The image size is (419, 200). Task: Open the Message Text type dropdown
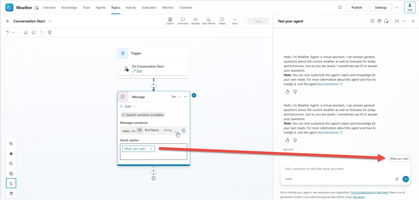(176, 97)
